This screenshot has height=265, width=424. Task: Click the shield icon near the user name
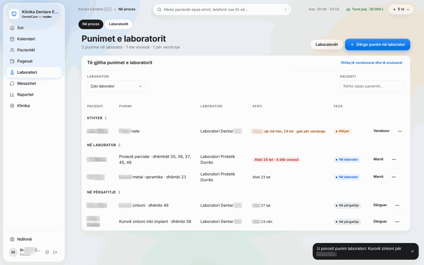click(x=47, y=252)
